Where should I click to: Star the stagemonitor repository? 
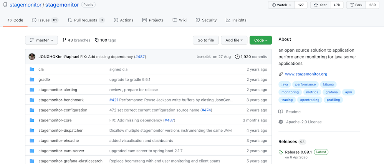point(321,5)
